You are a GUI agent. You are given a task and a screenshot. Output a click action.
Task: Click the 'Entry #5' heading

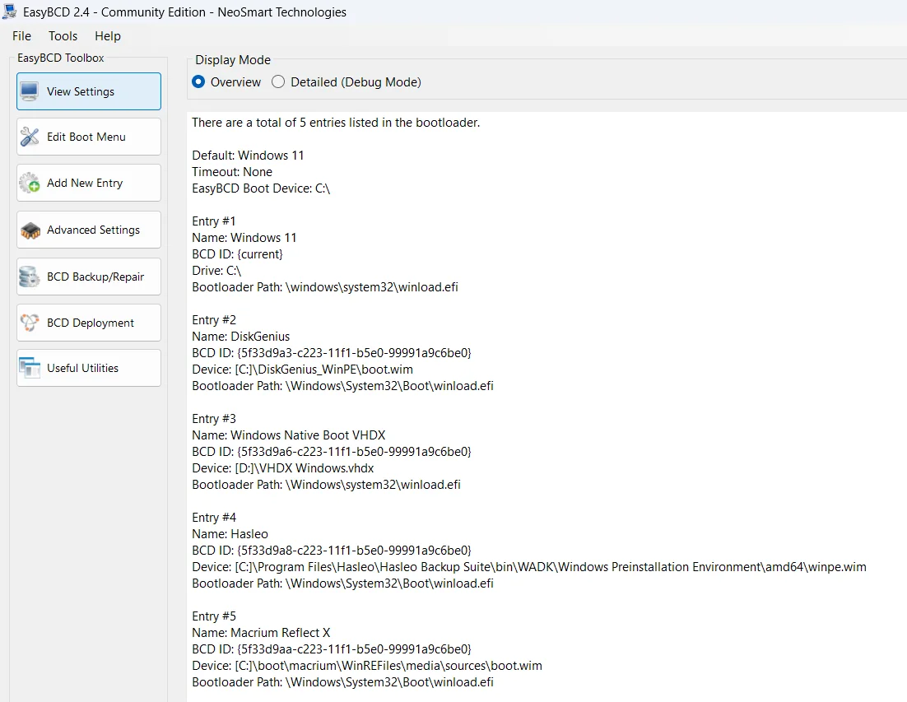pyautogui.click(x=214, y=616)
